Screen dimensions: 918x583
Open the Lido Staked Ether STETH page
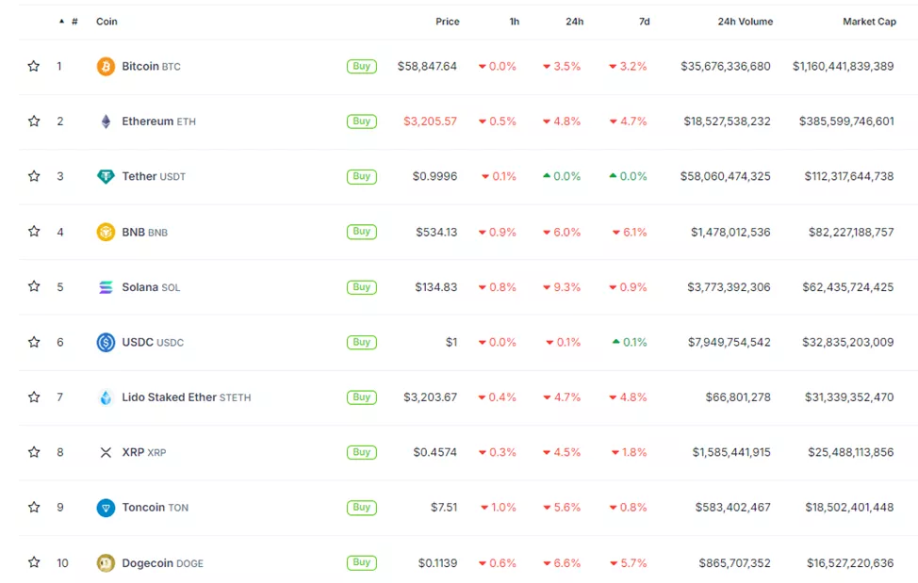pyautogui.click(x=187, y=397)
